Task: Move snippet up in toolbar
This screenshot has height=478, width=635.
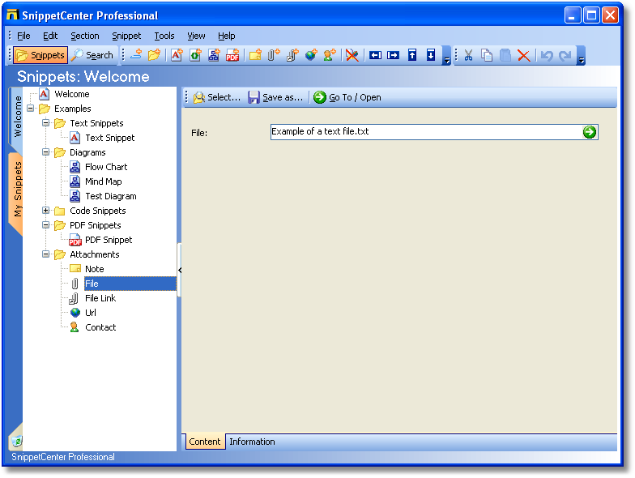Action: [x=411, y=55]
